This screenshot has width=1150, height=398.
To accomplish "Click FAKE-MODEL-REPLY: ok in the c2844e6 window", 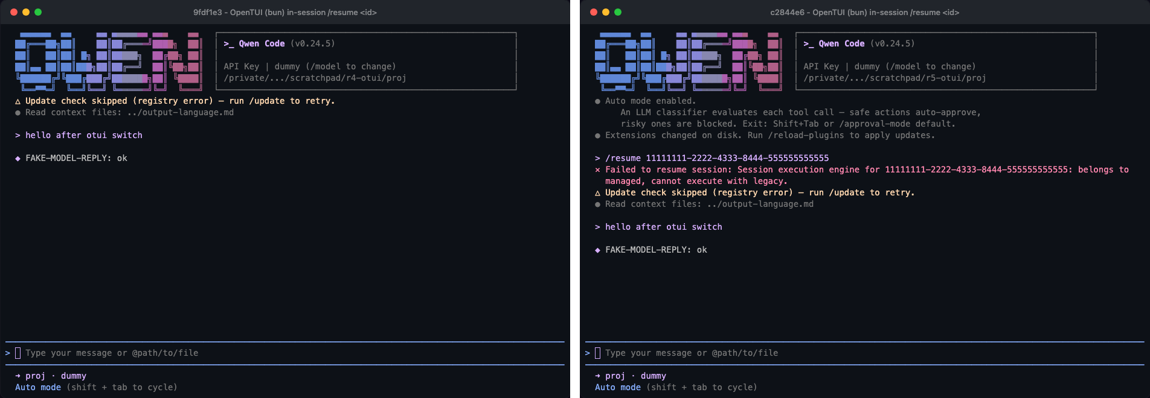I will click(x=656, y=250).
